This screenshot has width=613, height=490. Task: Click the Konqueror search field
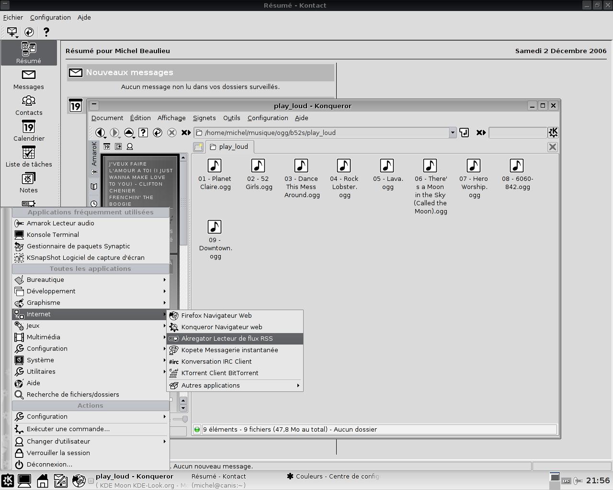click(x=518, y=133)
